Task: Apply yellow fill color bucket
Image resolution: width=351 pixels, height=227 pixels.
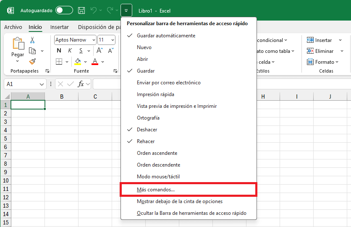Action: [78, 62]
